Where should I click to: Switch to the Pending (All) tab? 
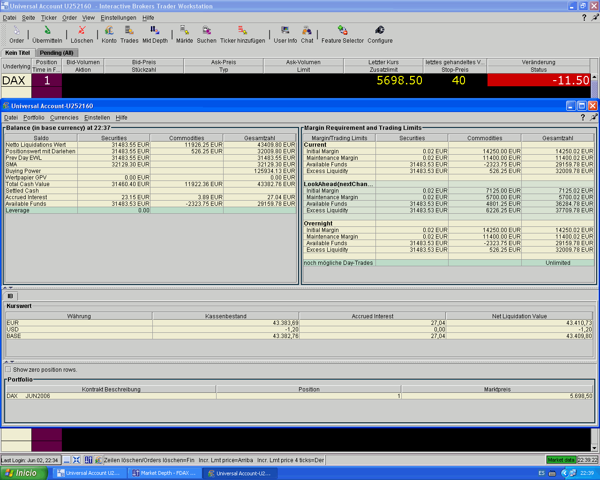56,53
